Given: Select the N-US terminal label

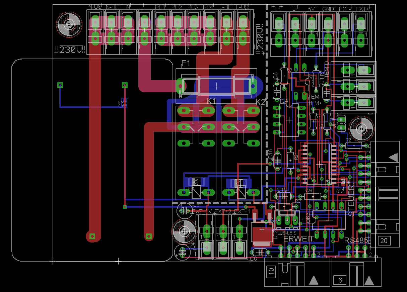Looking at the screenshot, I should 95,7.
